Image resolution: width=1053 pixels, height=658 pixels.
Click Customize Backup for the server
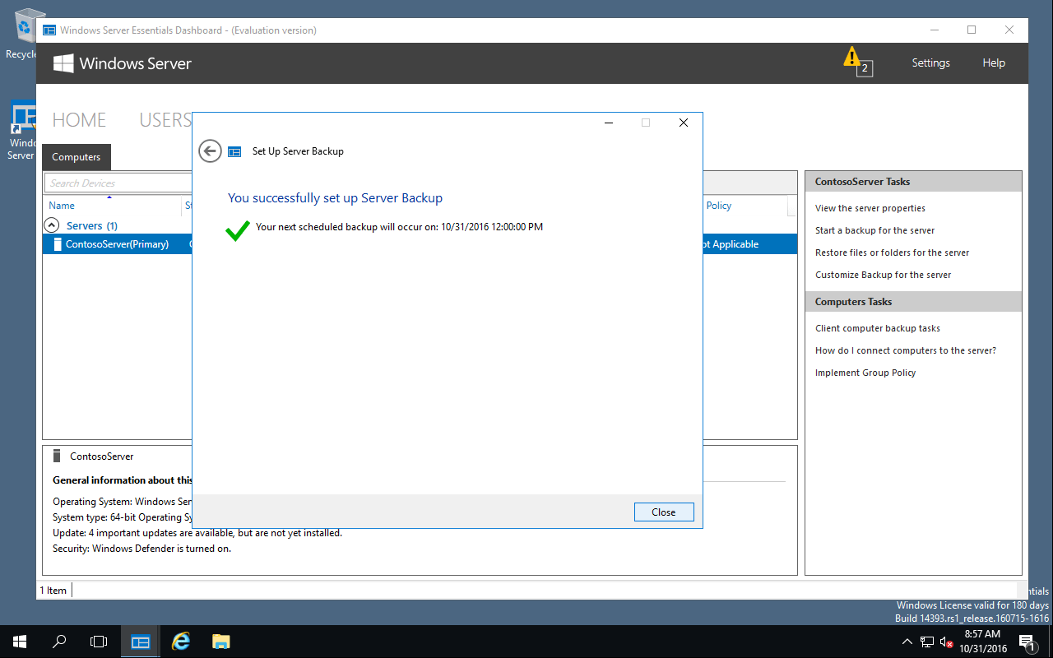[883, 275]
